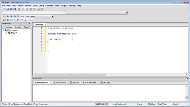Close the Logs & others panel

point(187,78)
